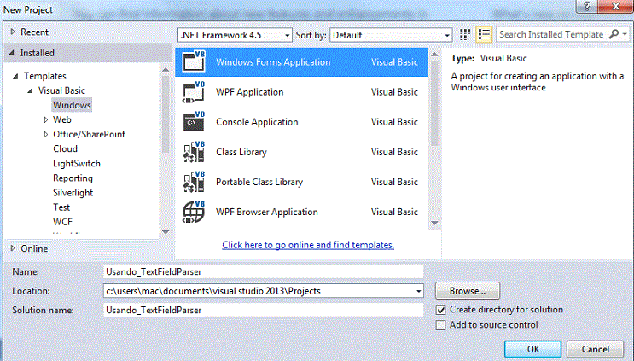
Task: Select the Reporting tree item
Action: (73, 178)
